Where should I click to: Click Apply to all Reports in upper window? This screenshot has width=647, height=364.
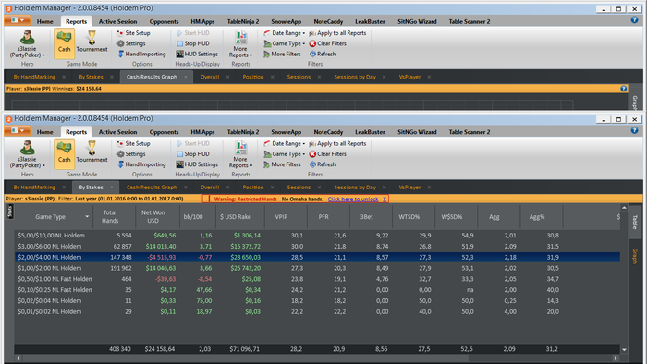point(337,33)
